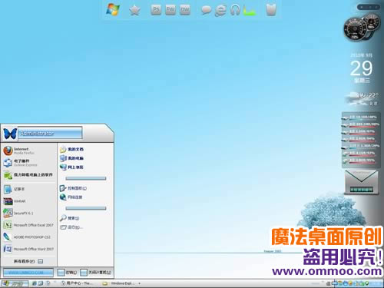This screenshot has height=288, width=384.
Task: Click the calendar date 29 widget
Action: (361, 68)
